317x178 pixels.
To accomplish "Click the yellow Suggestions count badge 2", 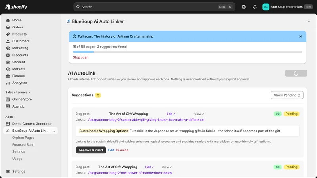I will [x=98, y=95].
